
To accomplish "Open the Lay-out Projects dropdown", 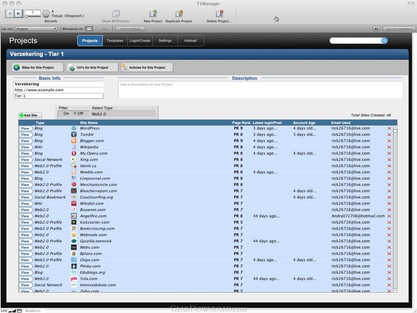I will click(x=36, y=29).
